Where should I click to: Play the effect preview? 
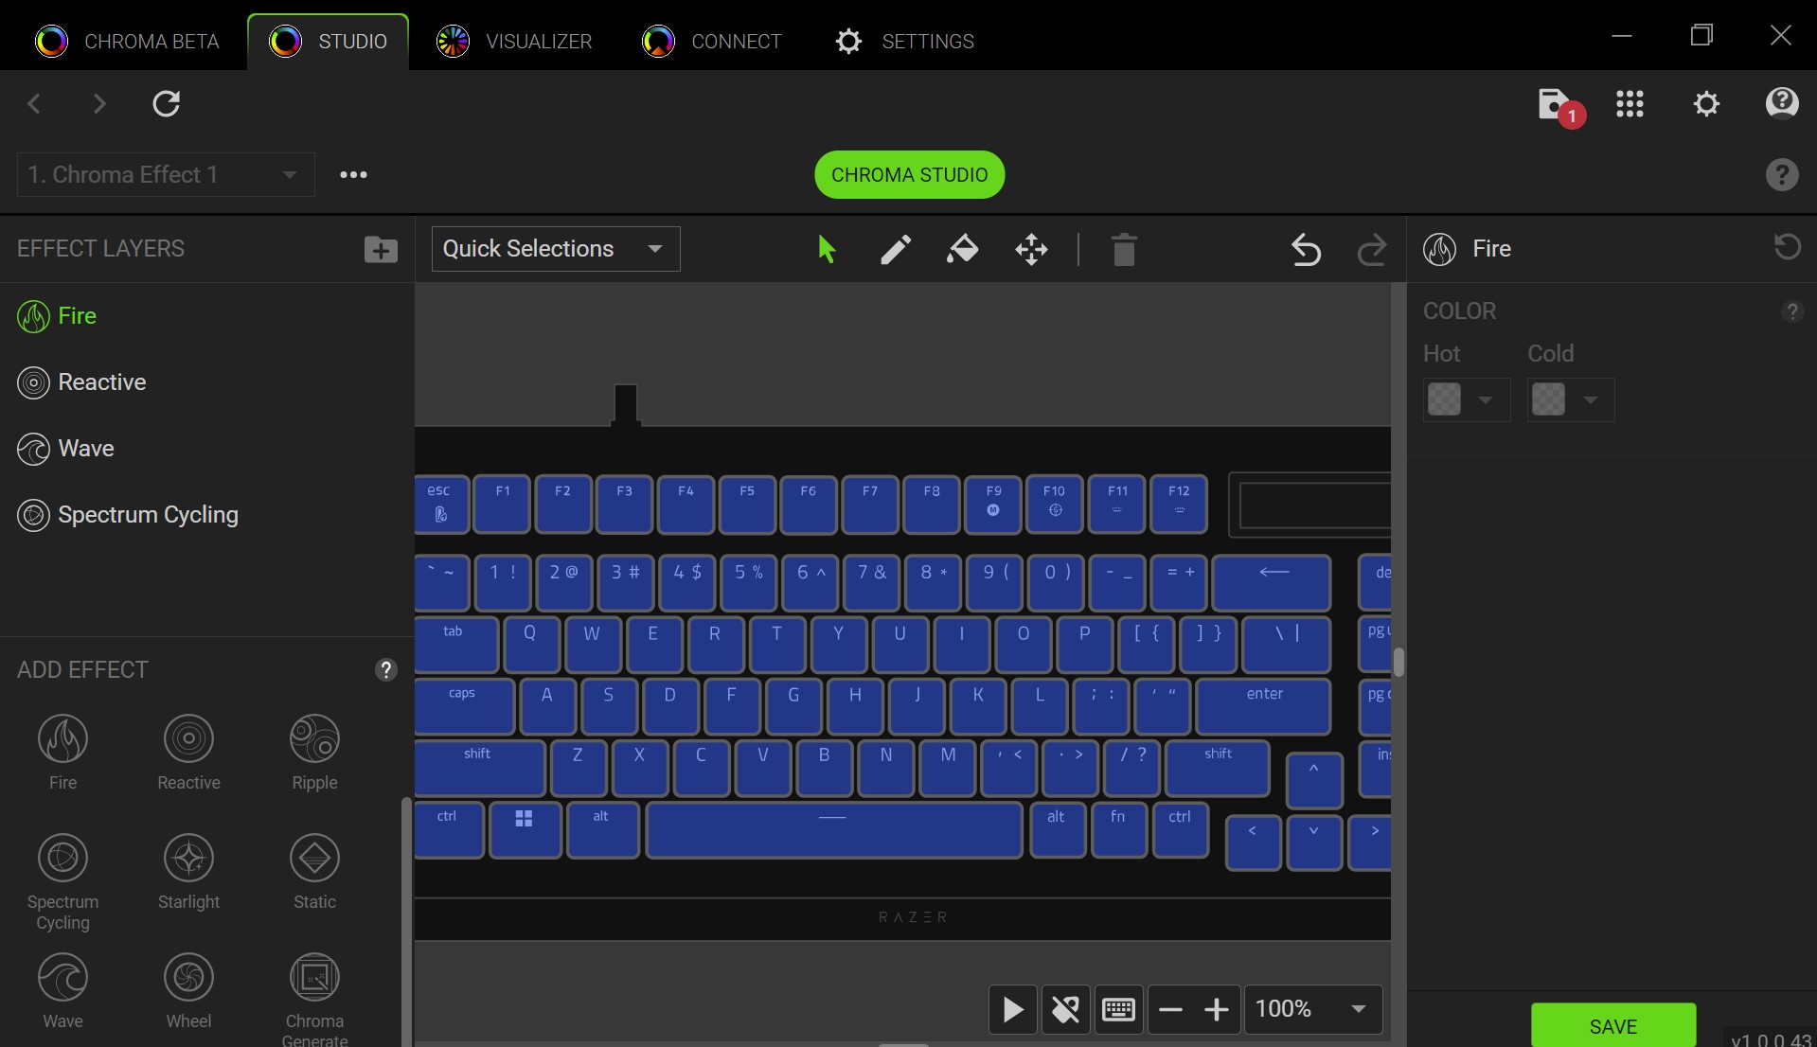coord(1012,1009)
